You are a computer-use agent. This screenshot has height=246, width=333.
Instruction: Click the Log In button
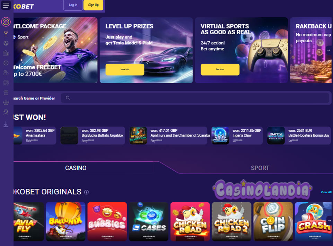pyautogui.click(x=73, y=5)
